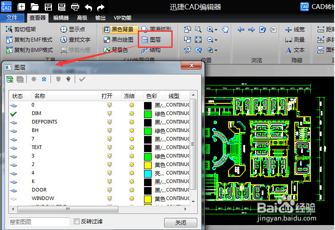Image resolution: width=335 pixels, height=230 pixels.
Task: Click the redo arrow icon
Action: [x=101, y=8]
